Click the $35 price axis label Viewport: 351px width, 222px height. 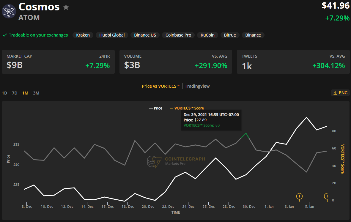(16, 144)
